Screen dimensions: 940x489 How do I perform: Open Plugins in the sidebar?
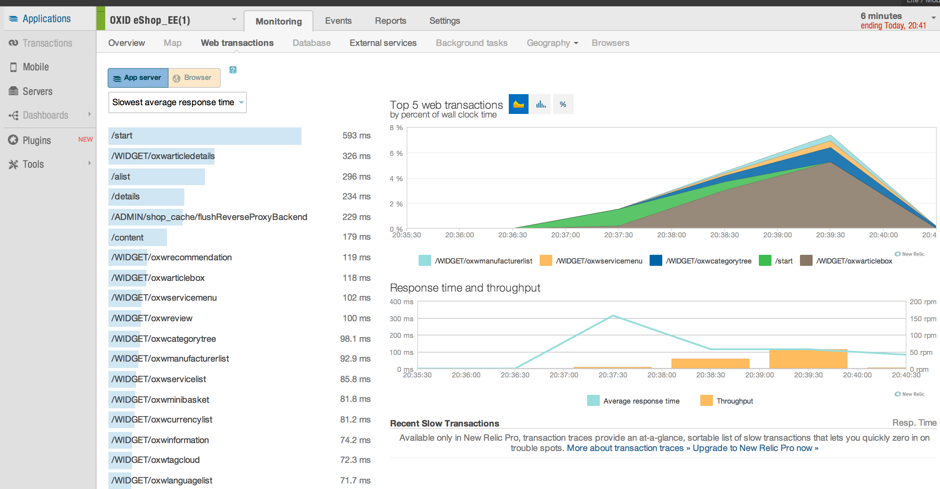click(x=37, y=140)
